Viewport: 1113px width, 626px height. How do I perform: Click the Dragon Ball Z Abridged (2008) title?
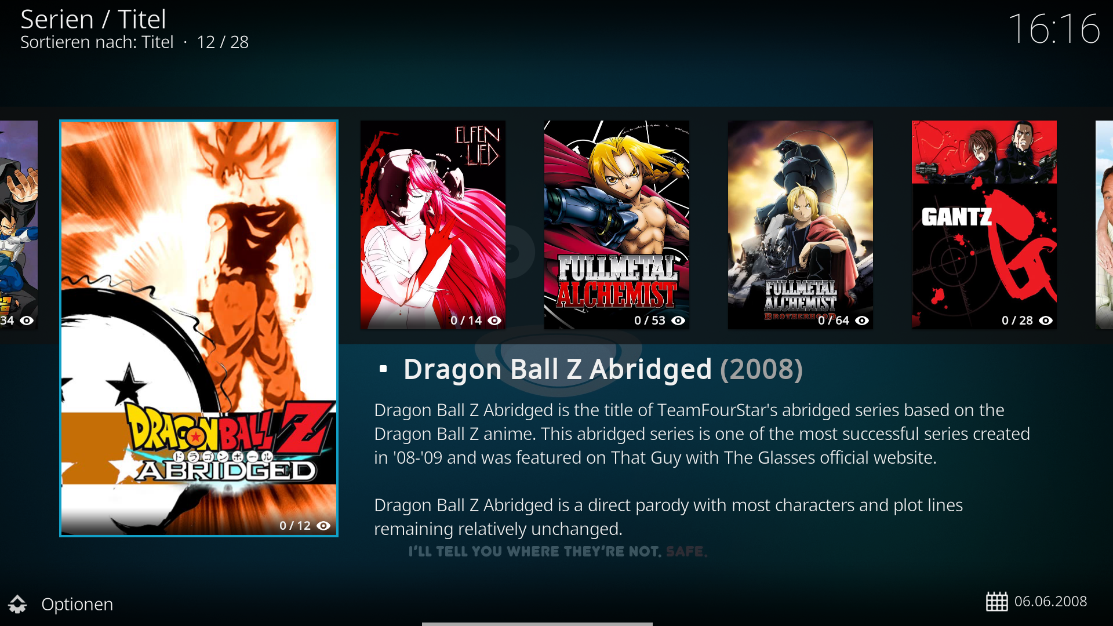[x=603, y=369]
